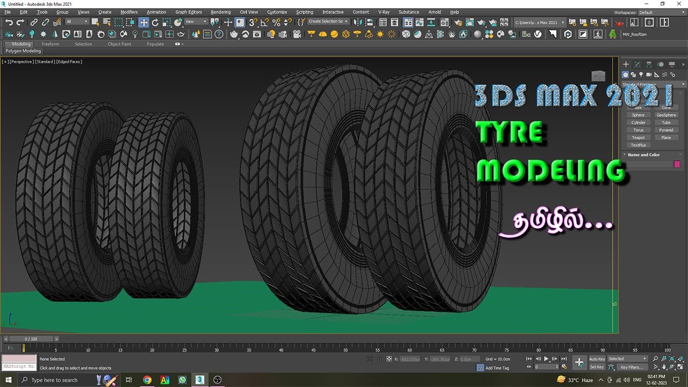Screen dimensions: 688x387
Task: Click the Undo arrow icon
Action: click(9, 22)
